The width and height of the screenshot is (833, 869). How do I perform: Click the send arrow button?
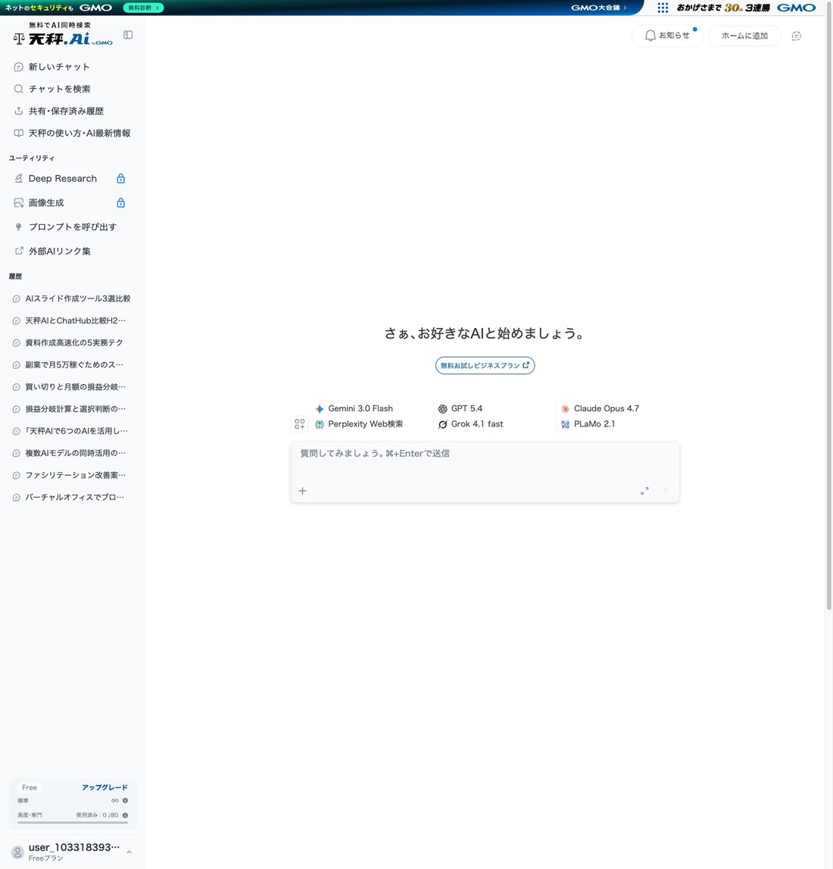tap(666, 491)
